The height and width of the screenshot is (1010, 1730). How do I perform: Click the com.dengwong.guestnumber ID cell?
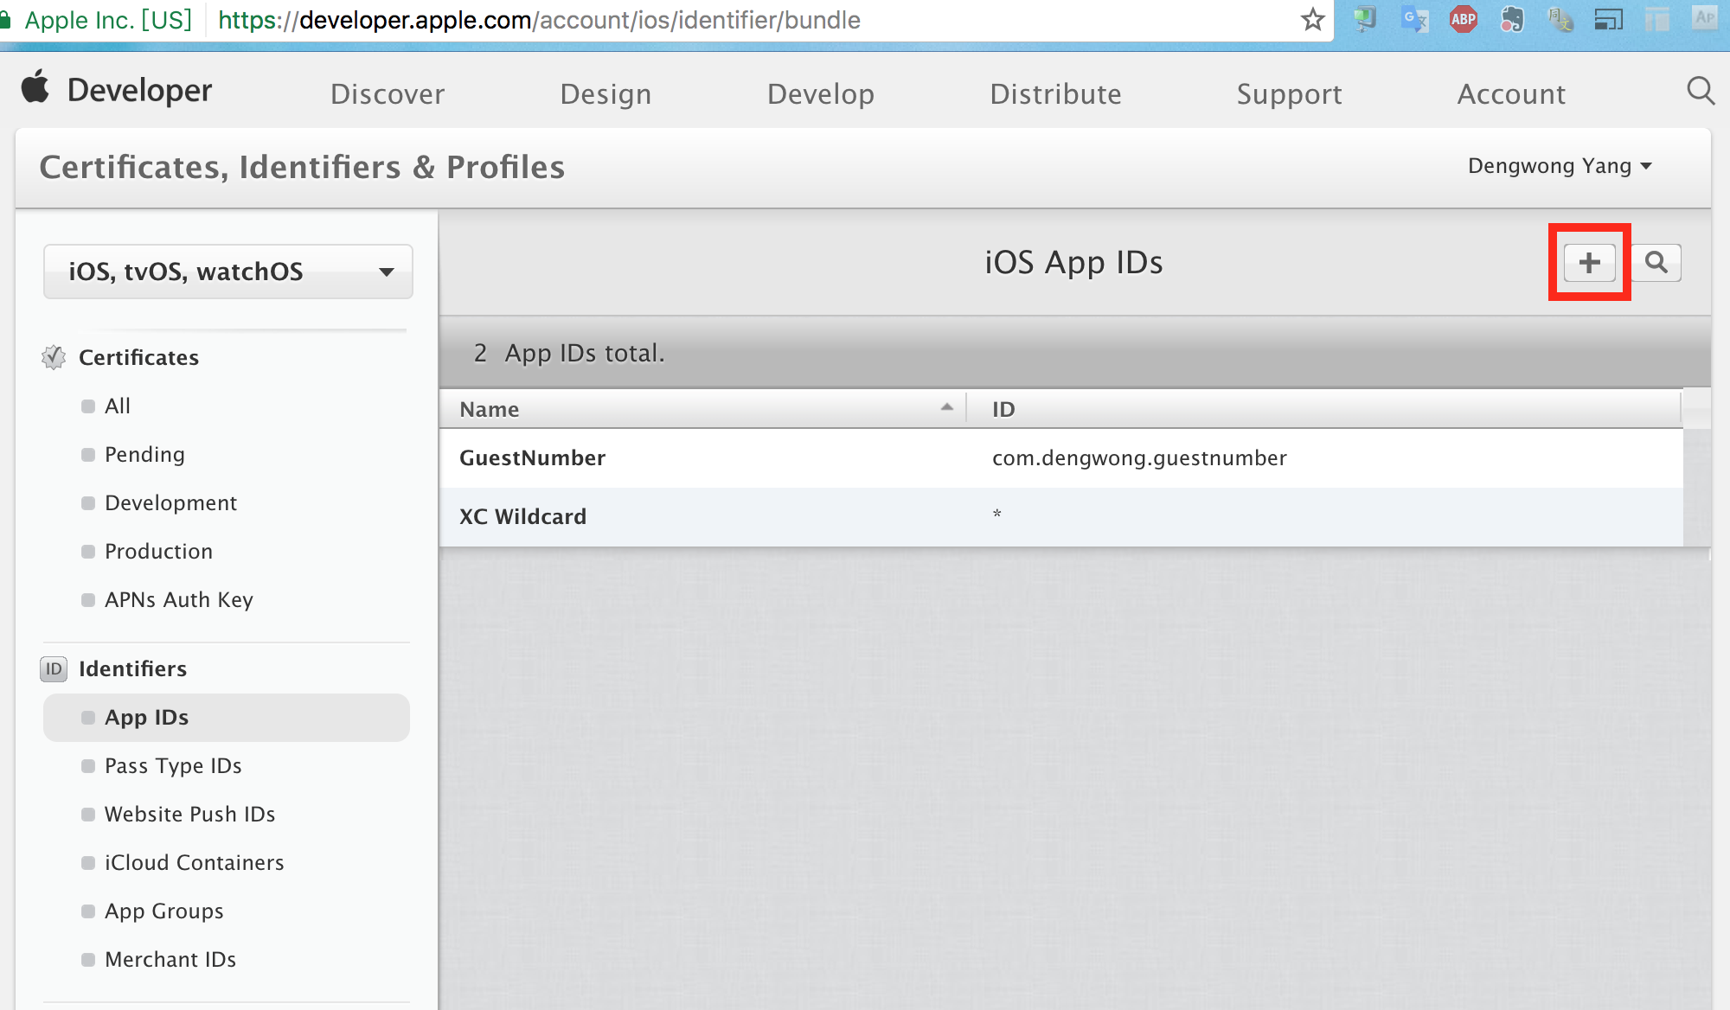[x=1139, y=457]
